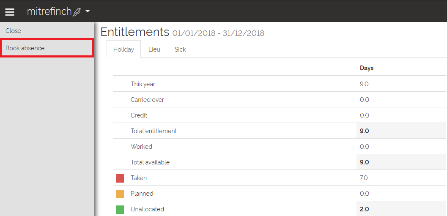Click the Days column header
Image resolution: width=447 pixels, height=216 pixels.
pyautogui.click(x=367, y=68)
